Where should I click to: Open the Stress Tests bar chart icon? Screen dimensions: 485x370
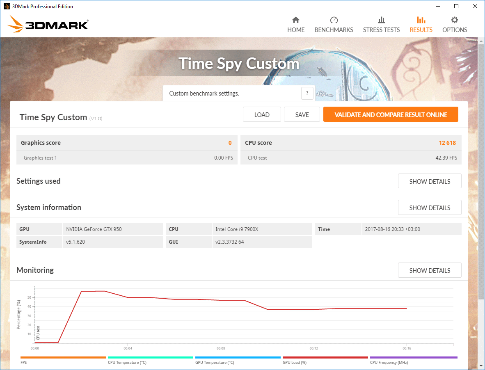[x=381, y=20]
